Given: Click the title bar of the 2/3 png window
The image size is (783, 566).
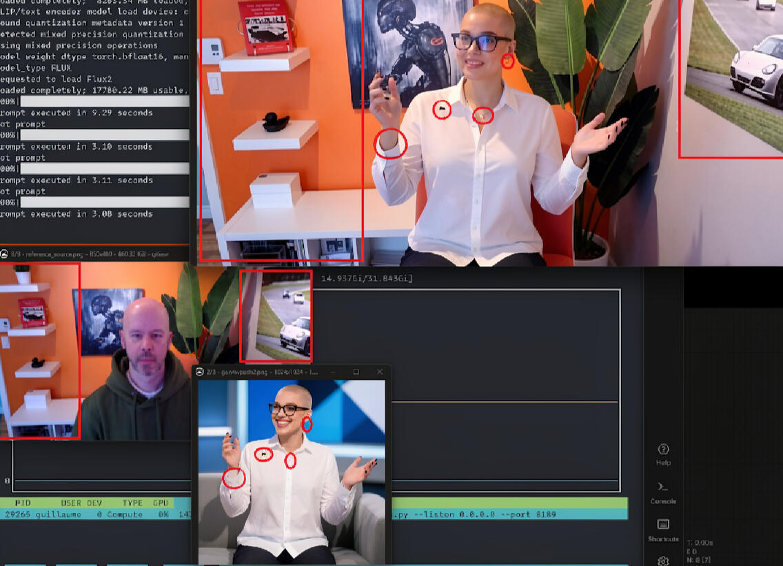Looking at the screenshot, I should [276, 372].
